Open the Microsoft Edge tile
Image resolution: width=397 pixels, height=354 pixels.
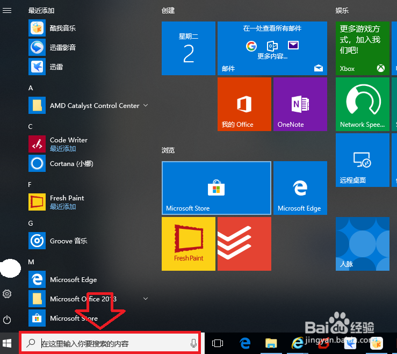[300, 188]
